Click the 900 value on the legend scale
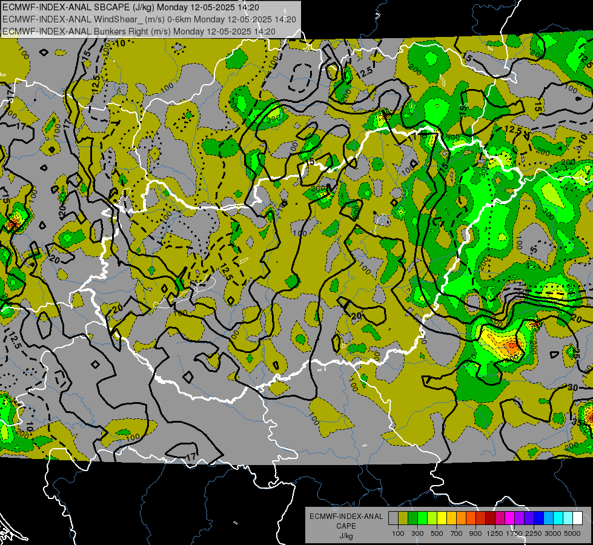This screenshot has height=545, width=593. (x=475, y=533)
